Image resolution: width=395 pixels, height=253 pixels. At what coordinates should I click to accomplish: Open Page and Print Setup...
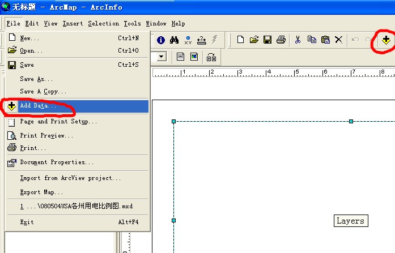(x=77, y=122)
